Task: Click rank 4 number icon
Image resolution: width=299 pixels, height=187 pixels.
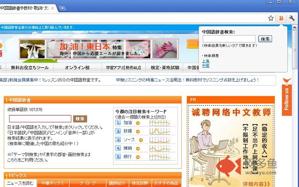Action: (x=118, y=148)
